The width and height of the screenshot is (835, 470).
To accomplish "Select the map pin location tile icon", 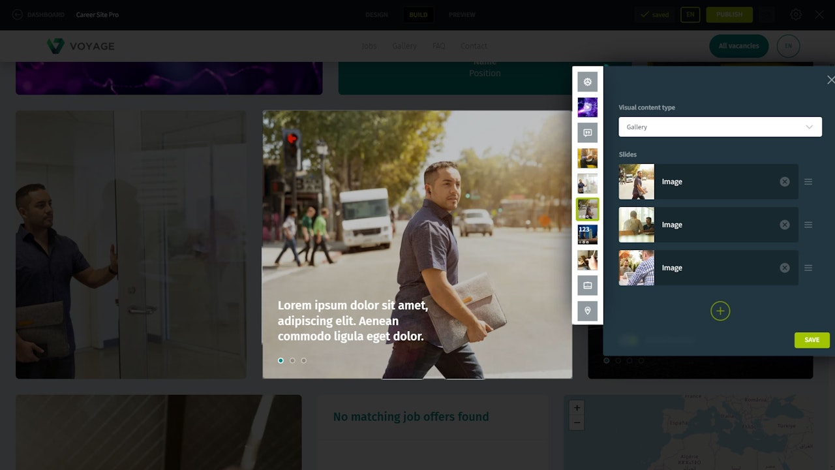I will (x=588, y=311).
